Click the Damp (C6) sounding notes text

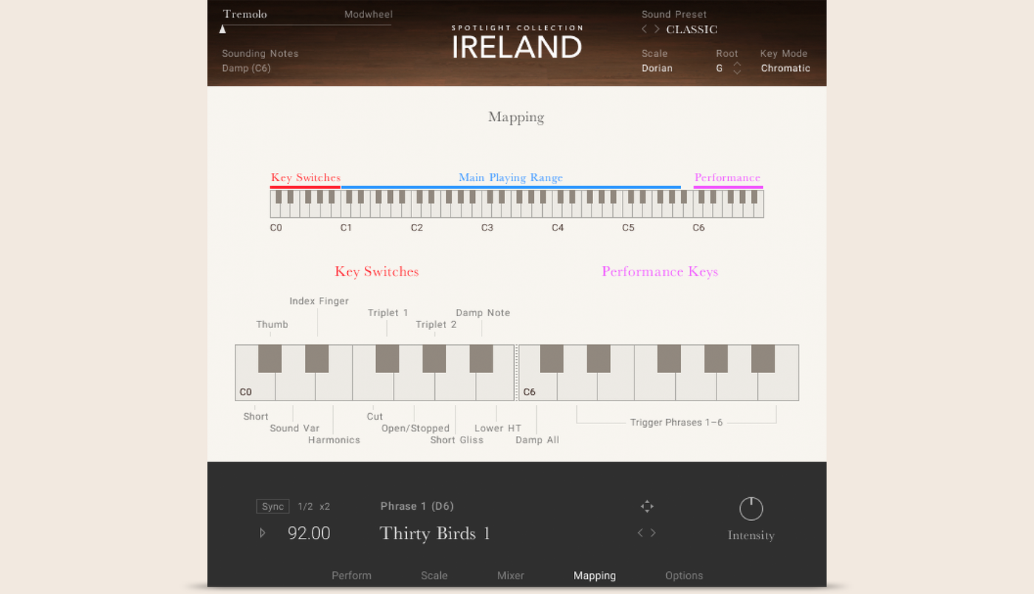tap(247, 68)
